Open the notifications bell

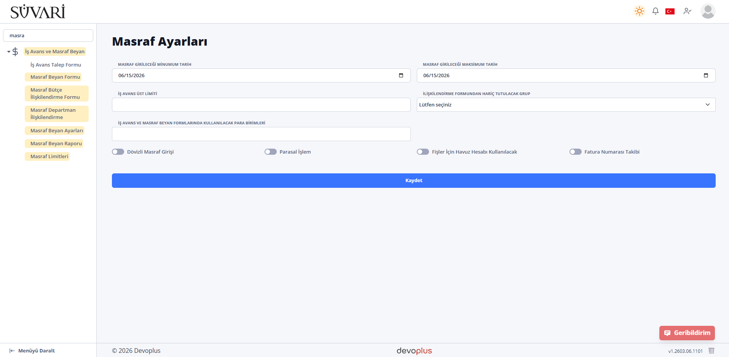(x=655, y=11)
